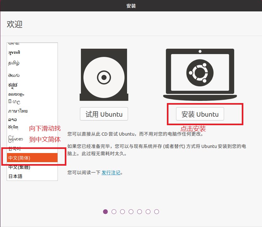262x227 pixels.
Task: Click the last progress dot indicator
Action: tap(156, 212)
